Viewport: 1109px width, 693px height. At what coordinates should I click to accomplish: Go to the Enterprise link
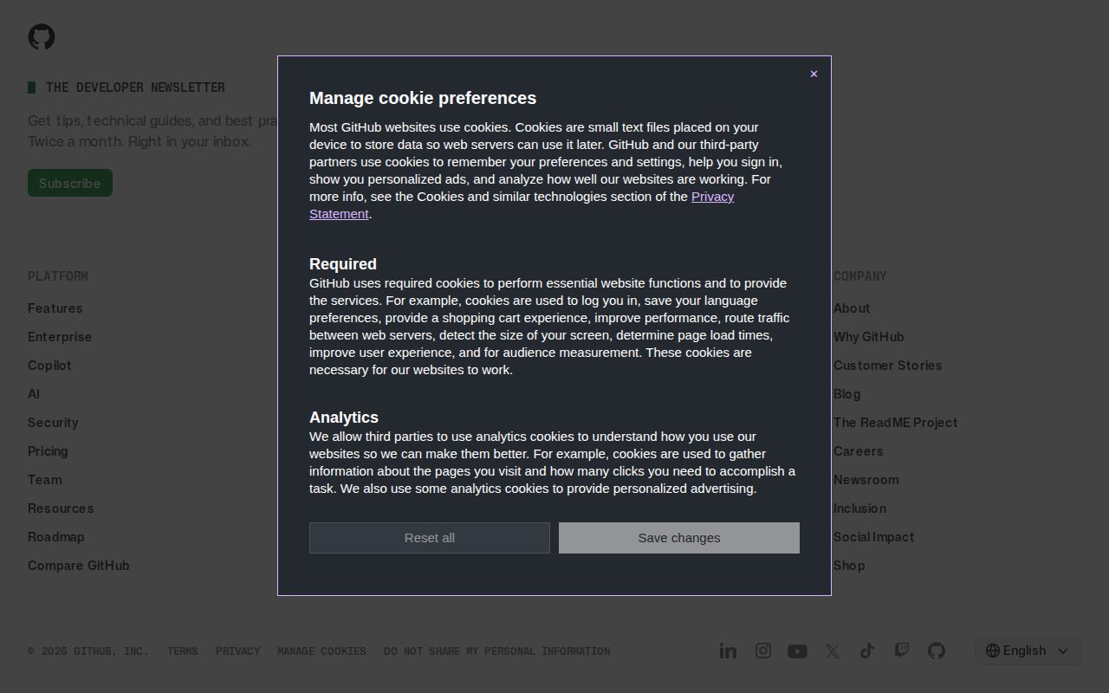click(x=60, y=337)
